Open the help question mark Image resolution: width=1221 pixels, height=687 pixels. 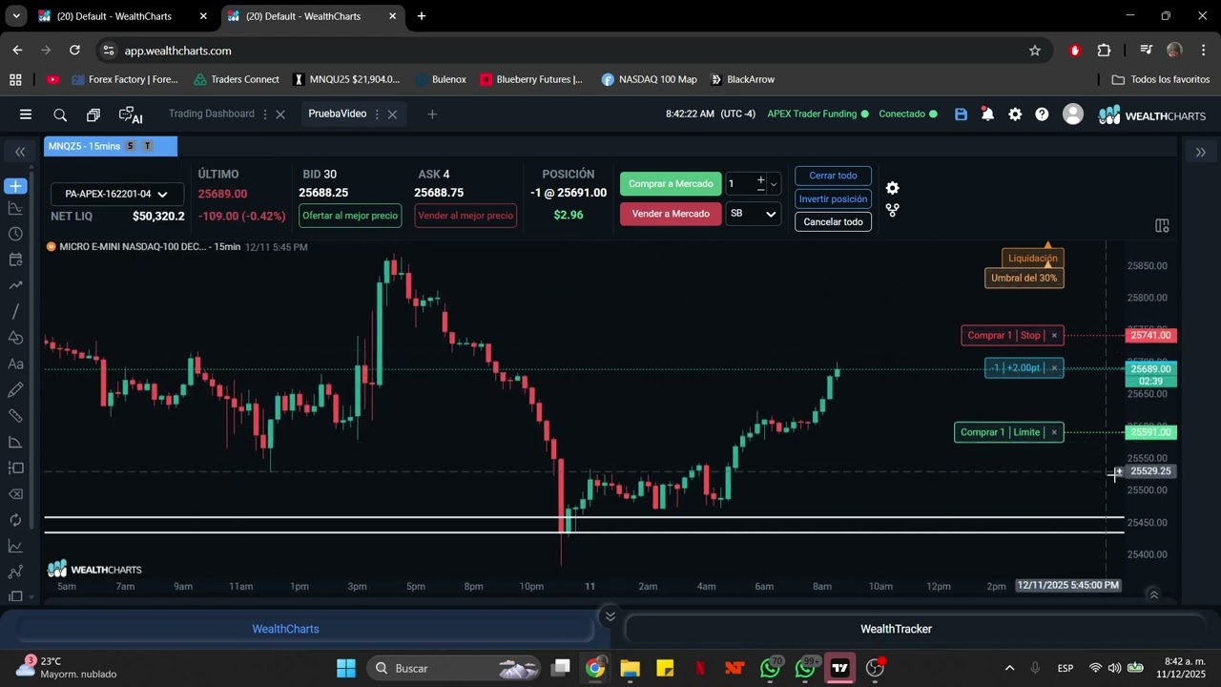(1042, 114)
